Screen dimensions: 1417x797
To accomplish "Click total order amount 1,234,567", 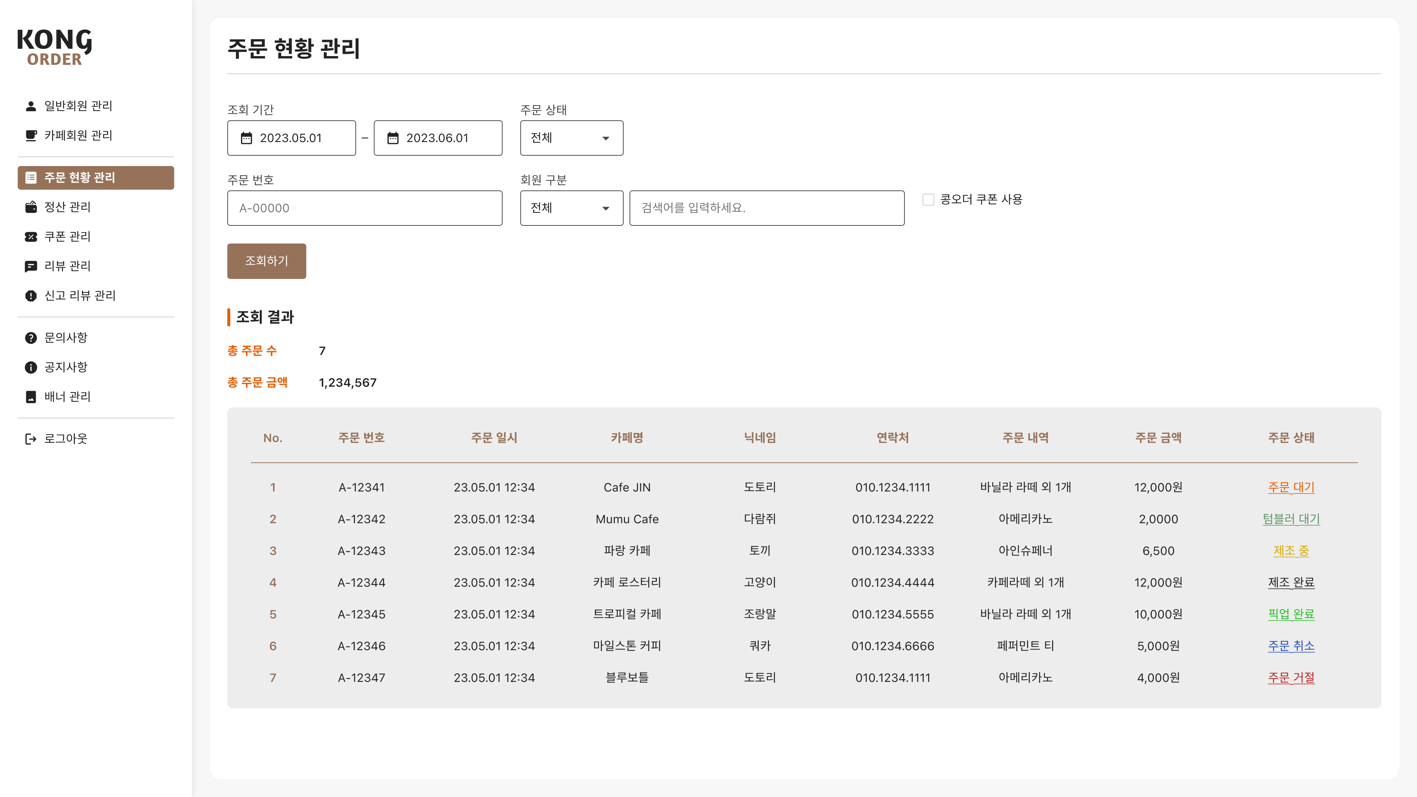I will [x=348, y=383].
